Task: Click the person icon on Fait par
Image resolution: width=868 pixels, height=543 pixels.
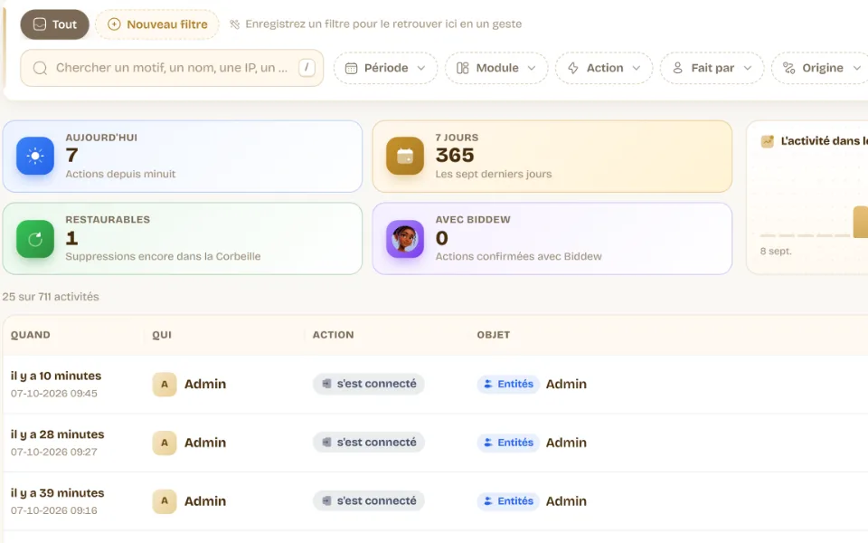Action: (x=677, y=68)
